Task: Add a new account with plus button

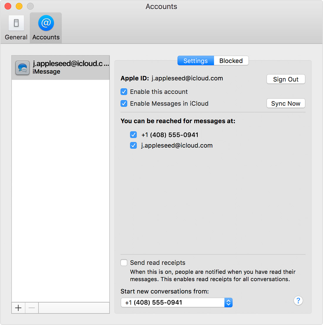Action: point(18,308)
